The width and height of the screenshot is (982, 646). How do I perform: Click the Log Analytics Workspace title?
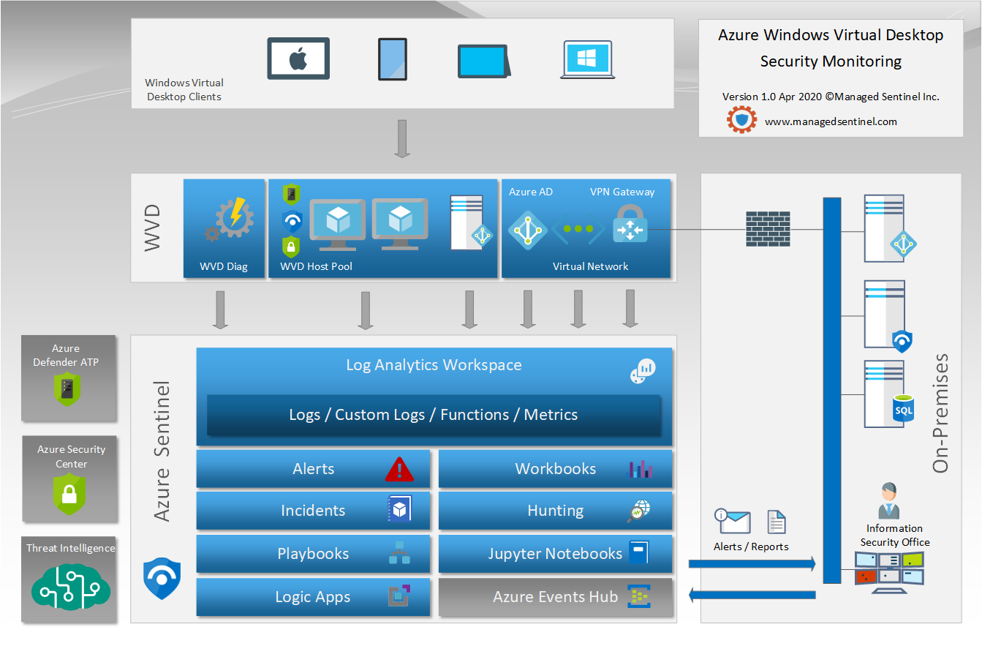434,365
